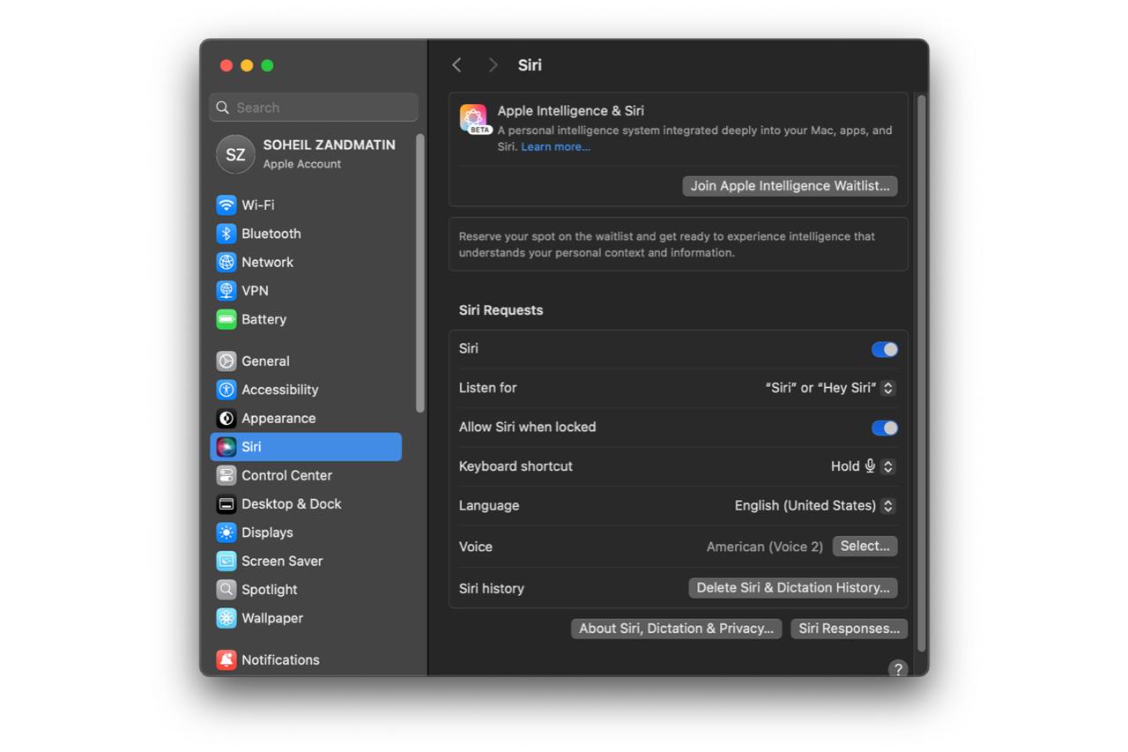The image size is (1128, 752).
Task: Select Appearance in the sidebar
Action: (x=306, y=419)
